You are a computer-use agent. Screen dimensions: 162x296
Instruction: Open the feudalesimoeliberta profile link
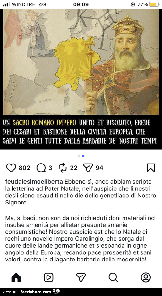34,182
